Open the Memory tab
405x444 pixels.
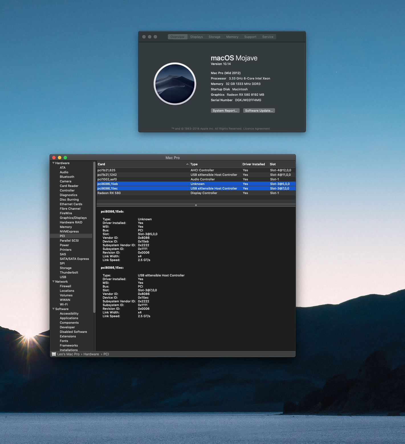232,37
